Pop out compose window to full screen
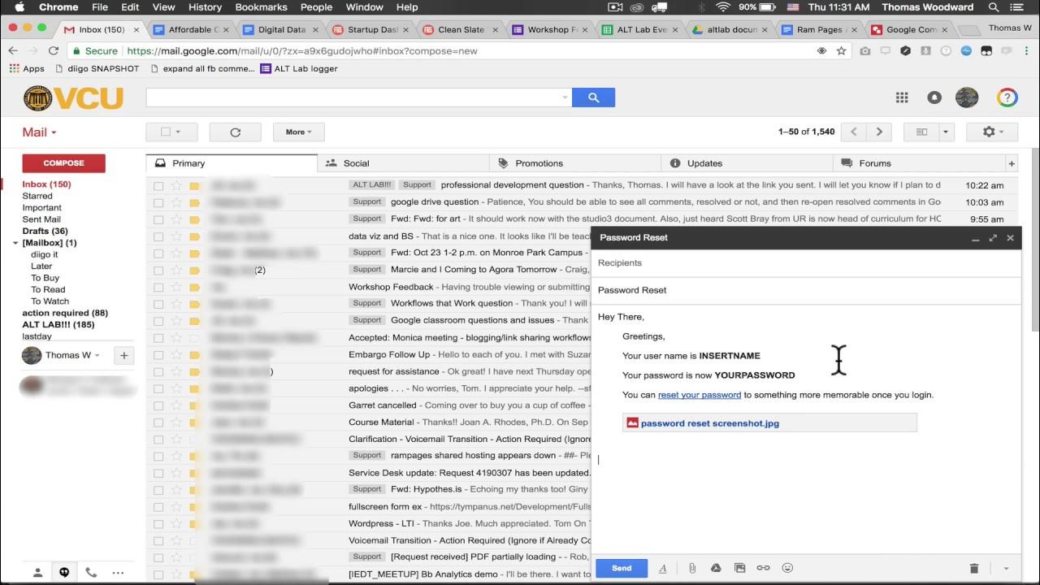 (x=993, y=238)
